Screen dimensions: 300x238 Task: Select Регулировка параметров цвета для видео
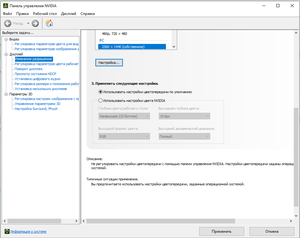tap(47, 44)
